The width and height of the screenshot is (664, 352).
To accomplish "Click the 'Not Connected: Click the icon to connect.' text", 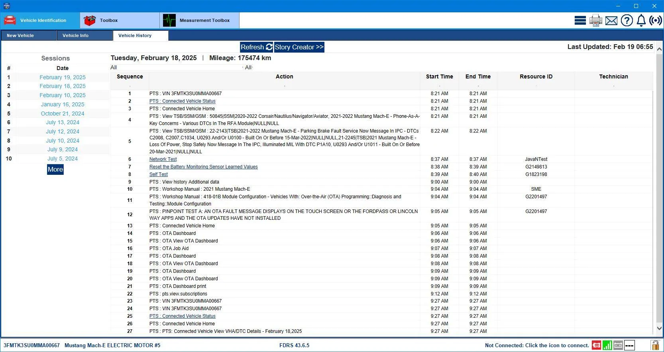I will tap(537, 345).
